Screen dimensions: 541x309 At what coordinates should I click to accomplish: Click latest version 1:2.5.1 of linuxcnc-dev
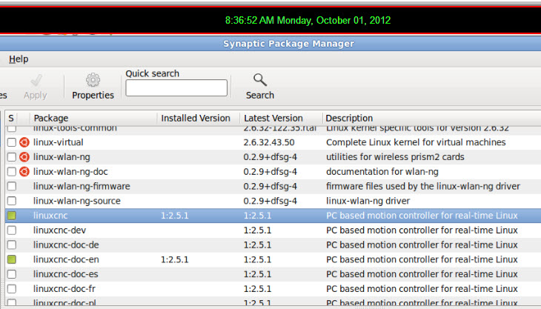pos(257,230)
